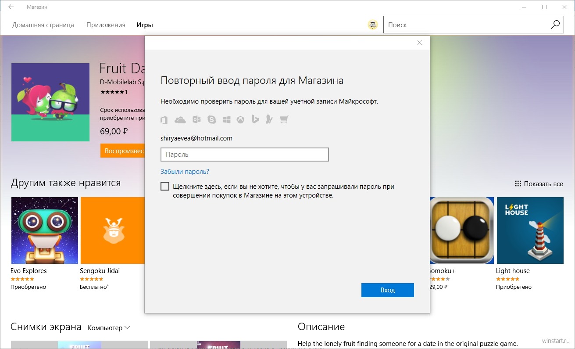This screenshot has width=575, height=349.
Task: Go back with the back arrow
Action: pyautogui.click(x=11, y=7)
